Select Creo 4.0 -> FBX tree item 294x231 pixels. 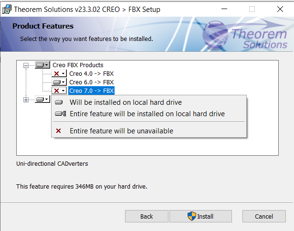coord(92,74)
